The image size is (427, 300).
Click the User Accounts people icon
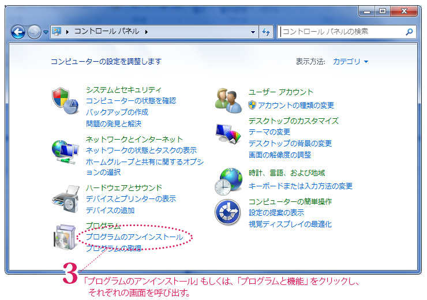pos(228,100)
